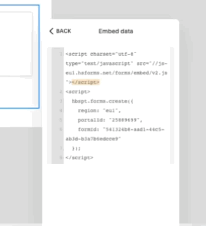Screen dimensions: 206x226
Task: Click line number 8 in the gutter
Action: point(61,158)
